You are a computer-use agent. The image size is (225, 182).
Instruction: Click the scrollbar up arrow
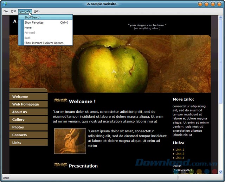tap(220, 18)
